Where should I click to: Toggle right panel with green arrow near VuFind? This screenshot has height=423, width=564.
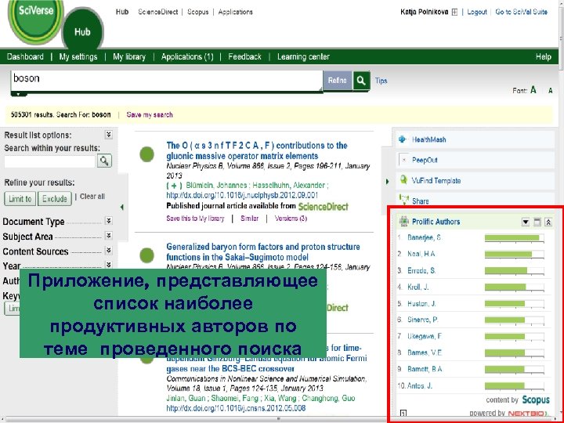coord(388,181)
